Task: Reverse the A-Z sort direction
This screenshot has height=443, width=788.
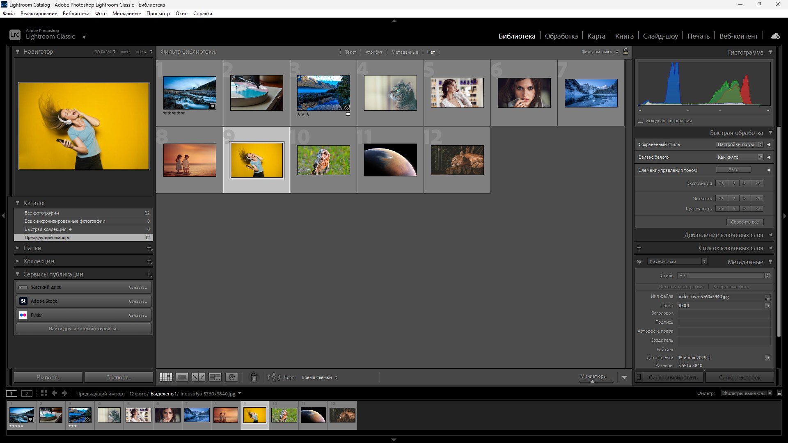Action: (x=274, y=377)
